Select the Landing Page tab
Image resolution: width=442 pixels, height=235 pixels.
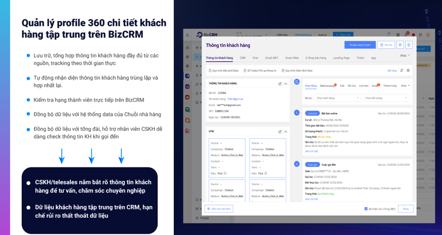[x=341, y=58]
